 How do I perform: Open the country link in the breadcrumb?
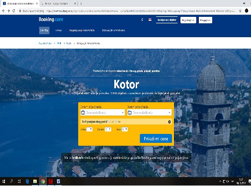59,43
